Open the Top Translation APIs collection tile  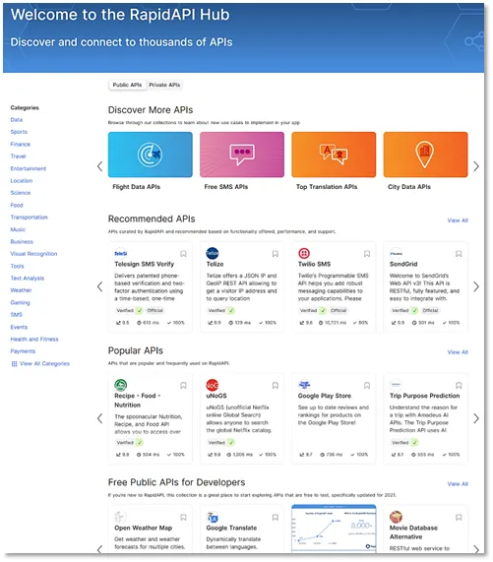coord(334,155)
